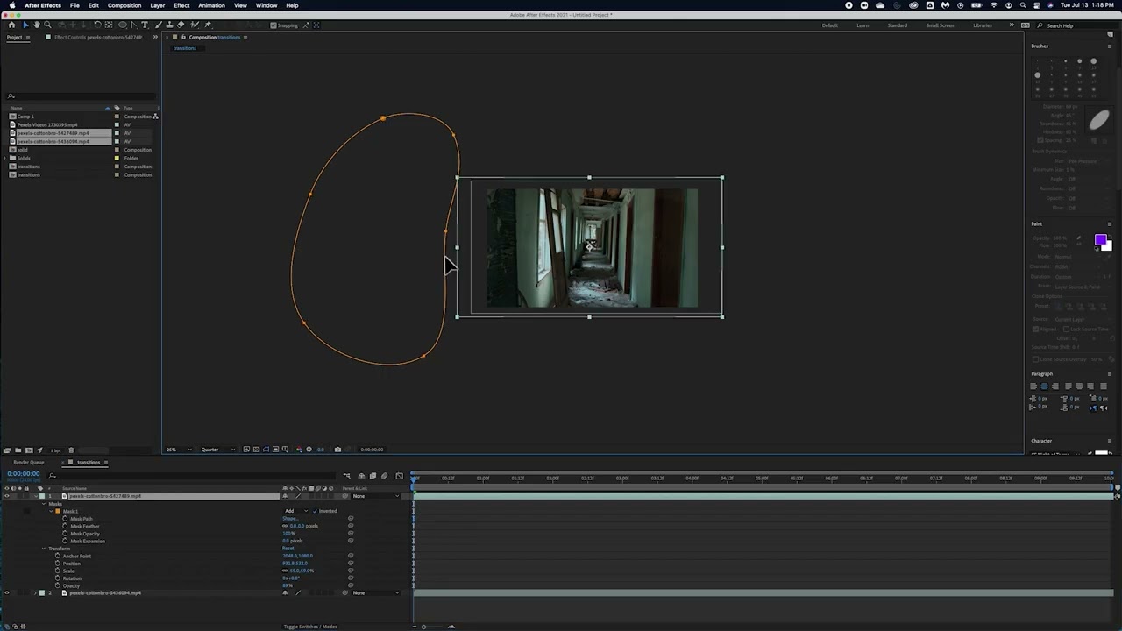The width and height of the screenshot is (1122, 631).
Task: Toggle the Inverted checkbox for Mask 1
Action: click(315, 511)
